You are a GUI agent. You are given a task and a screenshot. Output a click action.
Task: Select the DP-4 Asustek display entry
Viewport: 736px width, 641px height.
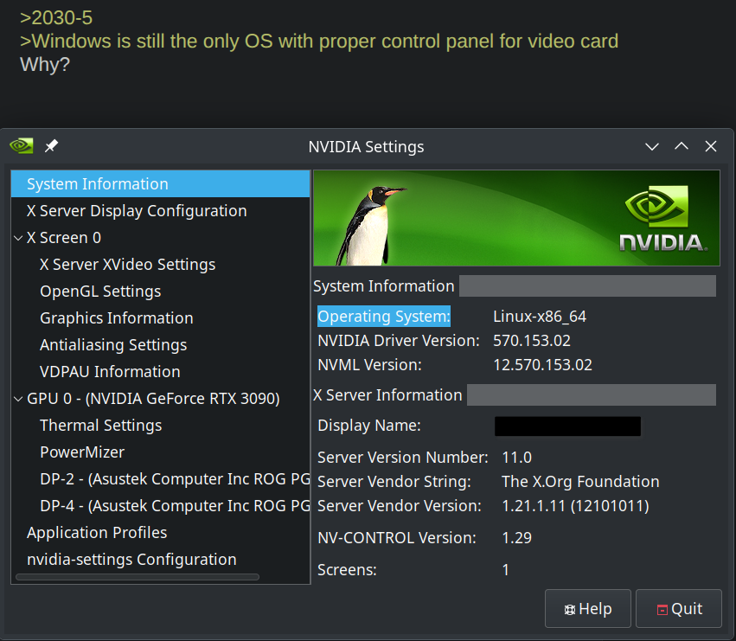click(x=175, y=505)
